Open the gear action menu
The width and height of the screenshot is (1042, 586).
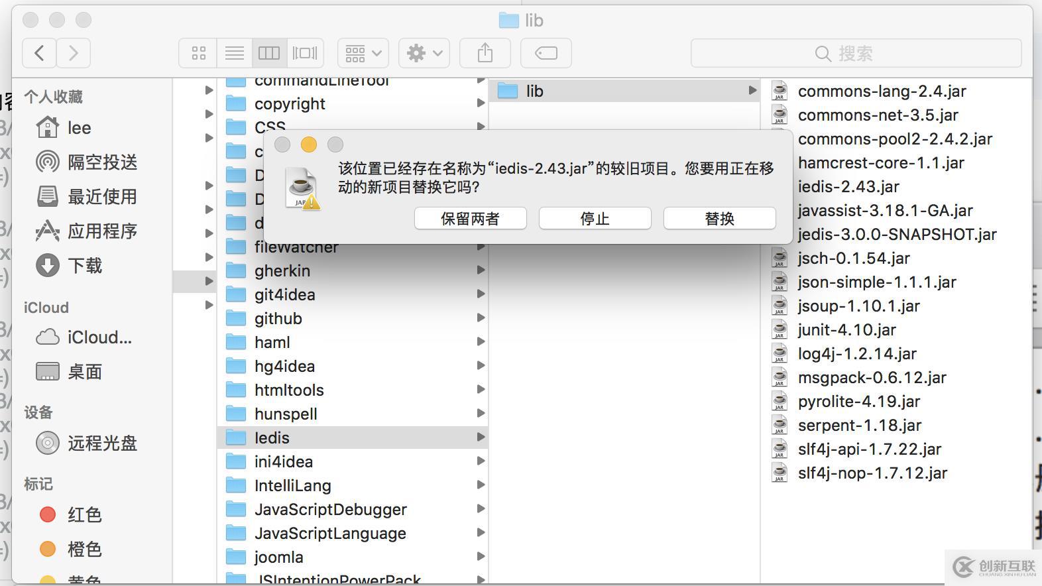(x=424, y=53)
